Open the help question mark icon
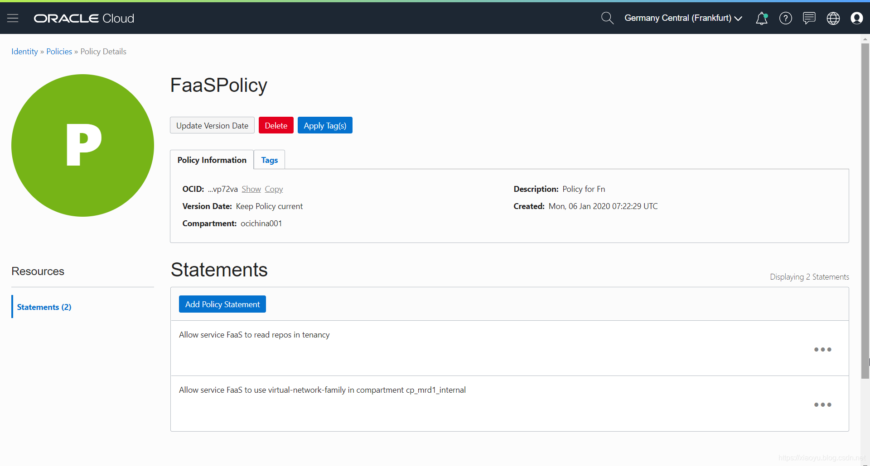 pyautogui.click(x=786, y=18)
